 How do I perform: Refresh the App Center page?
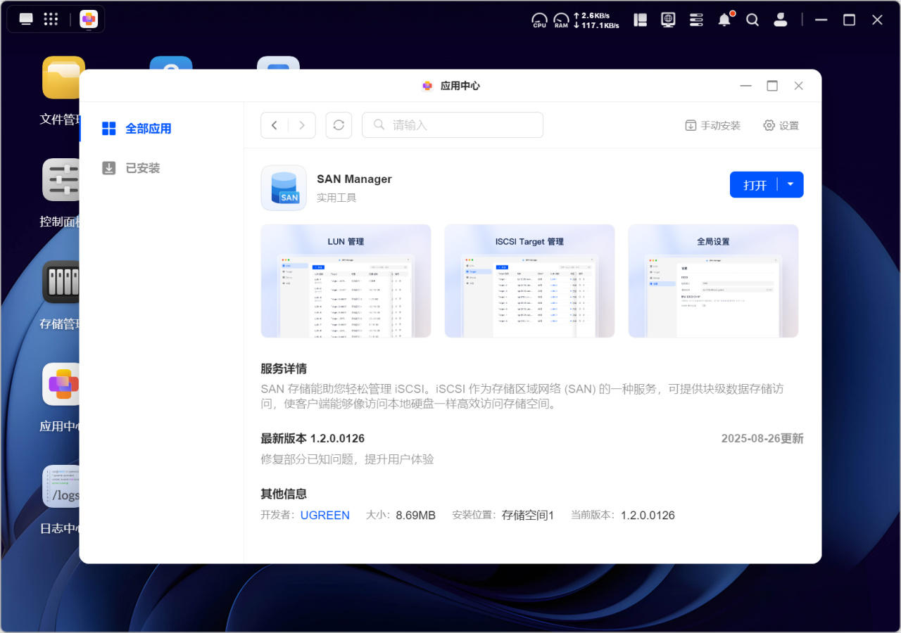(339, 125)
